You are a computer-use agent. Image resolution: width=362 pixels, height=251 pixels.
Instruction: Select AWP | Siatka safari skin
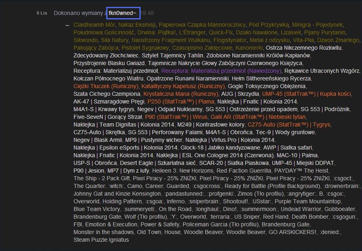288,147
